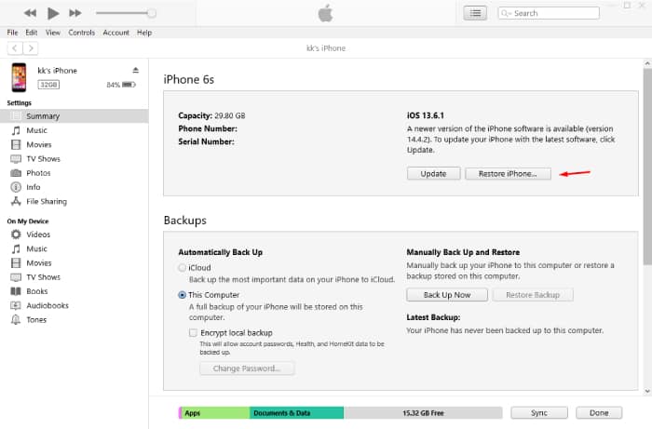
Task: Click the Done button
Action: pos(599,413)
